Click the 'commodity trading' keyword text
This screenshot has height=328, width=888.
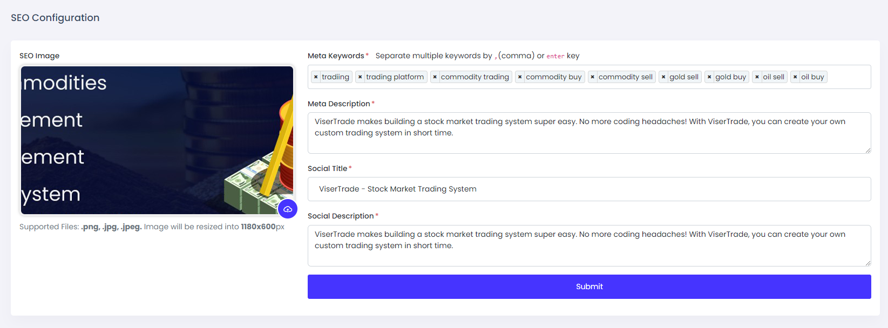tap(474, 77)
